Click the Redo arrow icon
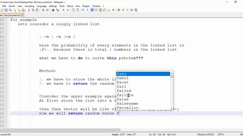 click(47, 10)
